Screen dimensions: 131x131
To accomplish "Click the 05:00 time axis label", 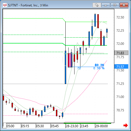I will click(10, 126).
